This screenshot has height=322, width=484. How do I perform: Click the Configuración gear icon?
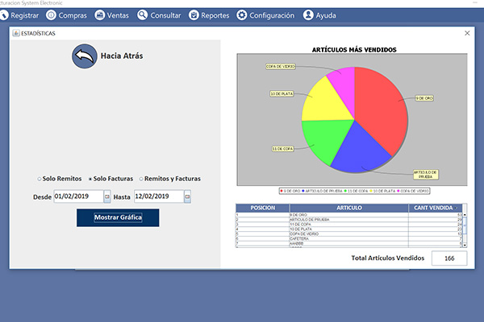click(x=242, y=14)
